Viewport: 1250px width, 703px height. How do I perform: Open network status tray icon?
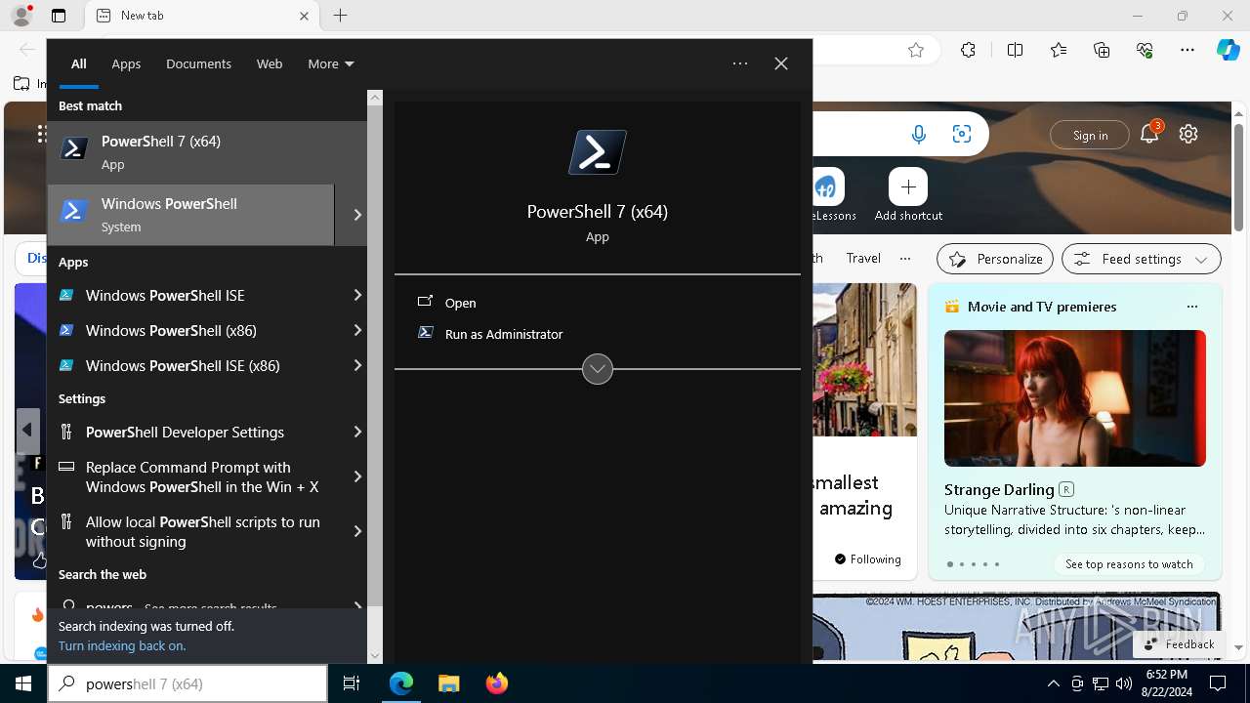click(x=1101, y=683)
